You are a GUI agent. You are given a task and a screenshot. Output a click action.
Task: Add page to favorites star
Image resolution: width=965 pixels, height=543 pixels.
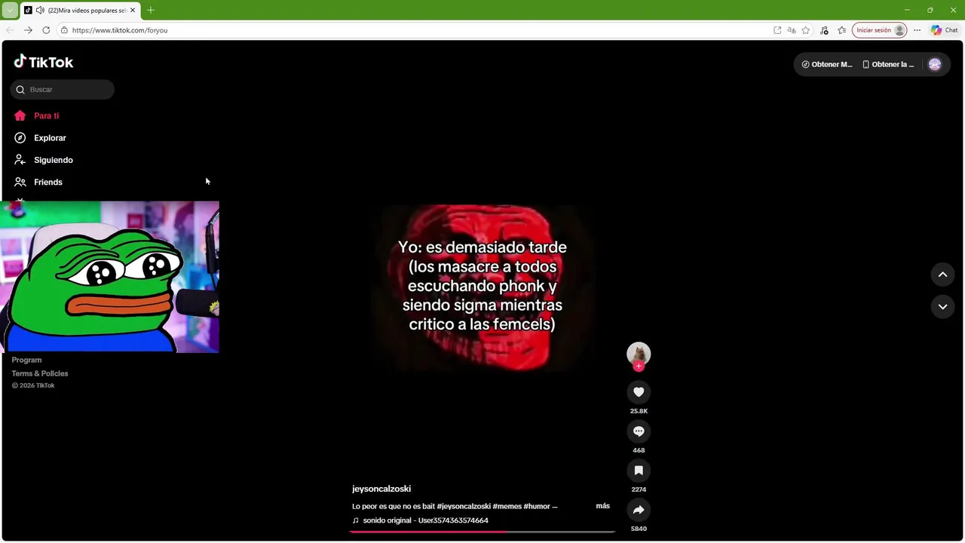(806, 30)
